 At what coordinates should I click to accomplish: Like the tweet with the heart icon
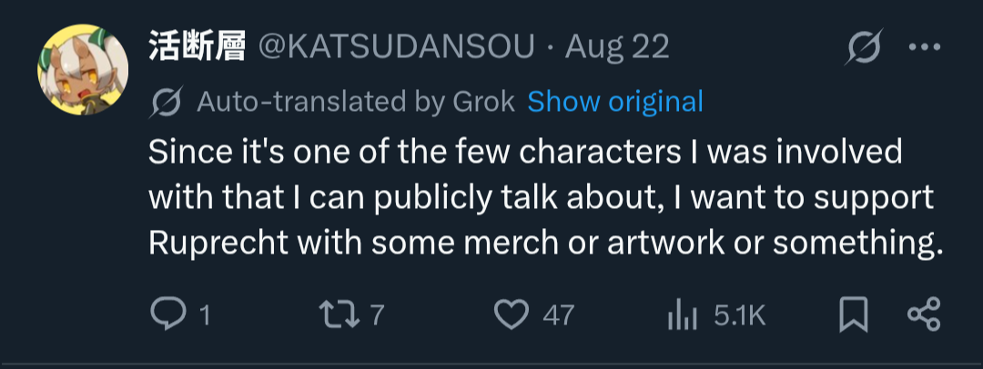(512, 314)
